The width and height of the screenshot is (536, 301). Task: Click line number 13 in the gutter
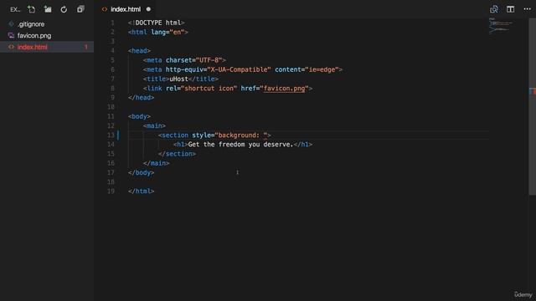pyautogui.click(x=111, y=135)
